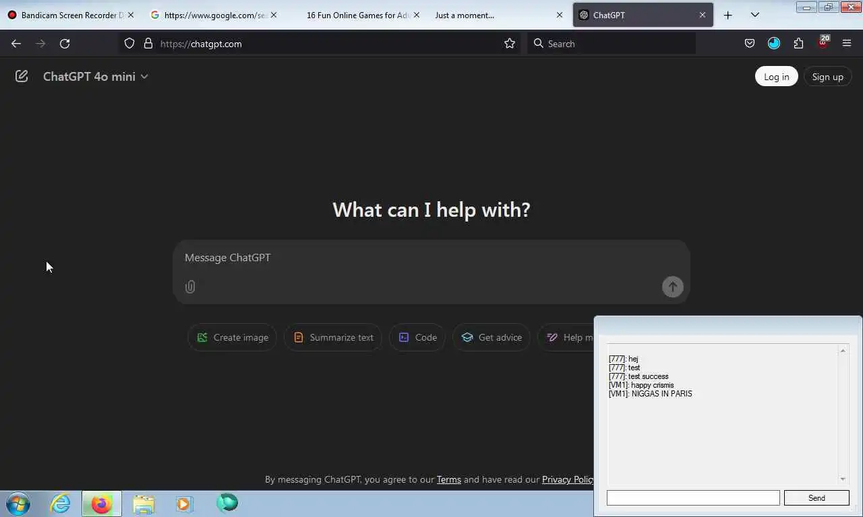
Task: Open the Firefox hamburger menu
Action: [x=847, y=44]
